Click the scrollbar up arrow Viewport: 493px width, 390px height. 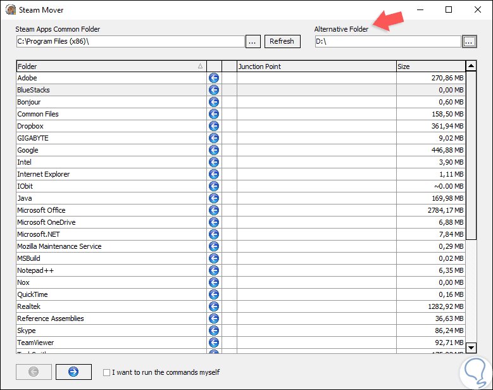pos(471,66)
